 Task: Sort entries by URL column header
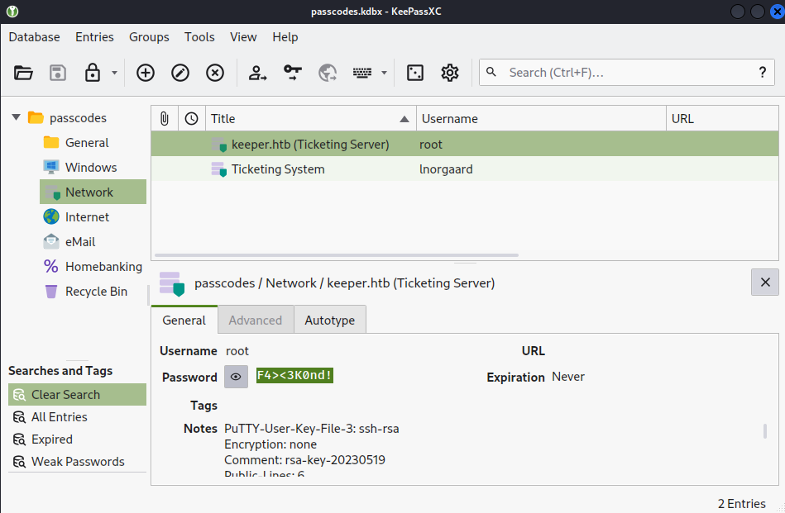pyautogui.click(x=722, y=118)
